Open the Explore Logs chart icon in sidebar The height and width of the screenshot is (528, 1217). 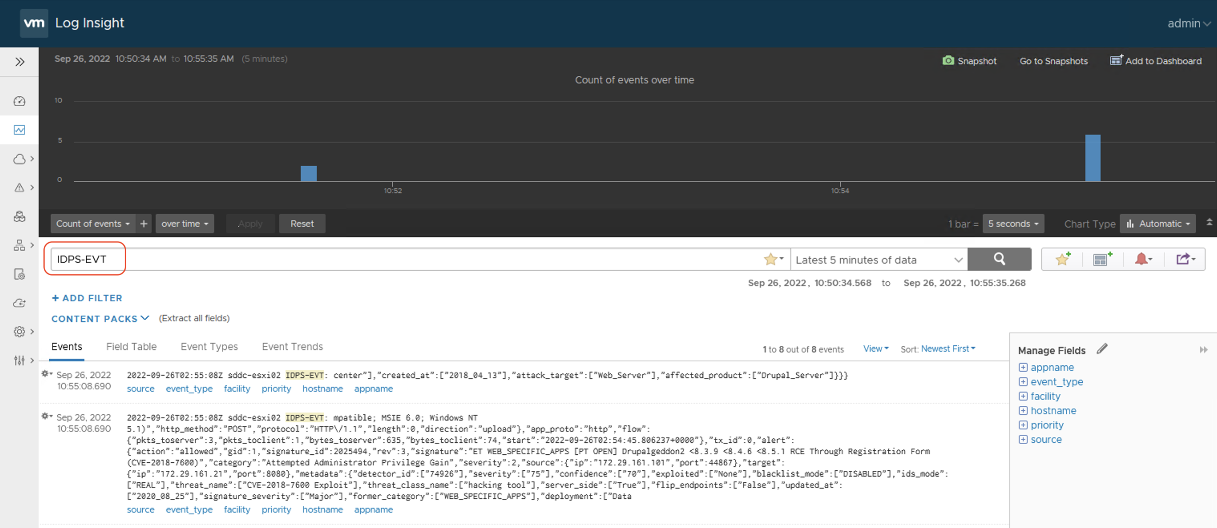click(19, 129)
